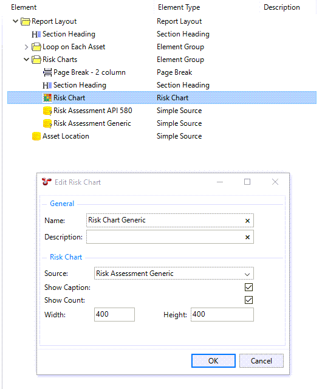Click the Risk Assessment API 580 source icon
Image resolution: width=325 pixels, height=389 pixels.
47,111
